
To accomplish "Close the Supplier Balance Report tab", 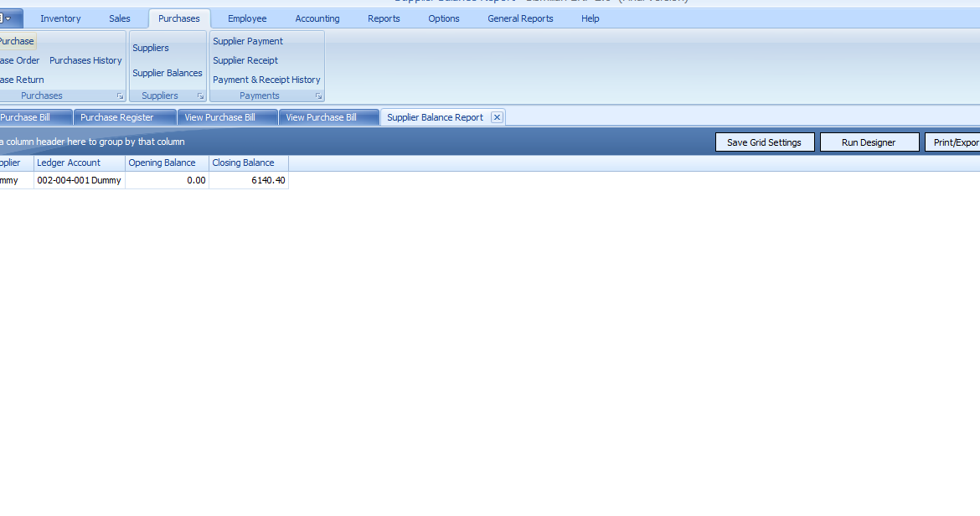I will [497, 117].
